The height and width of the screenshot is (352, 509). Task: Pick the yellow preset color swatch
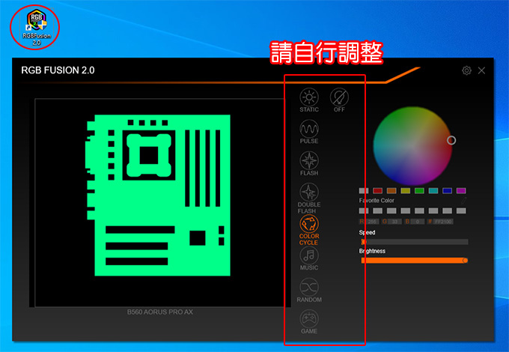click(x=406, y=191)
